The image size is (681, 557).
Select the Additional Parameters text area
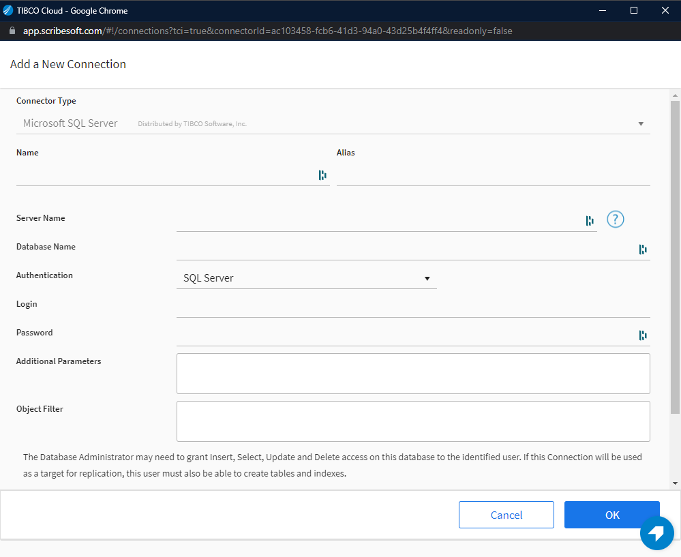click(x=412, y=374)
